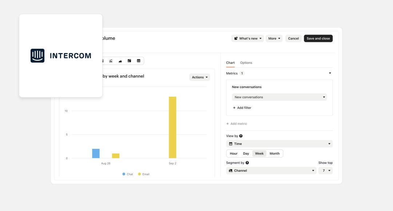Image resolution: width=393 pixels, height=211 pixels.
Task: Toggle the Chat series in the legend
Action: [128, 174]
